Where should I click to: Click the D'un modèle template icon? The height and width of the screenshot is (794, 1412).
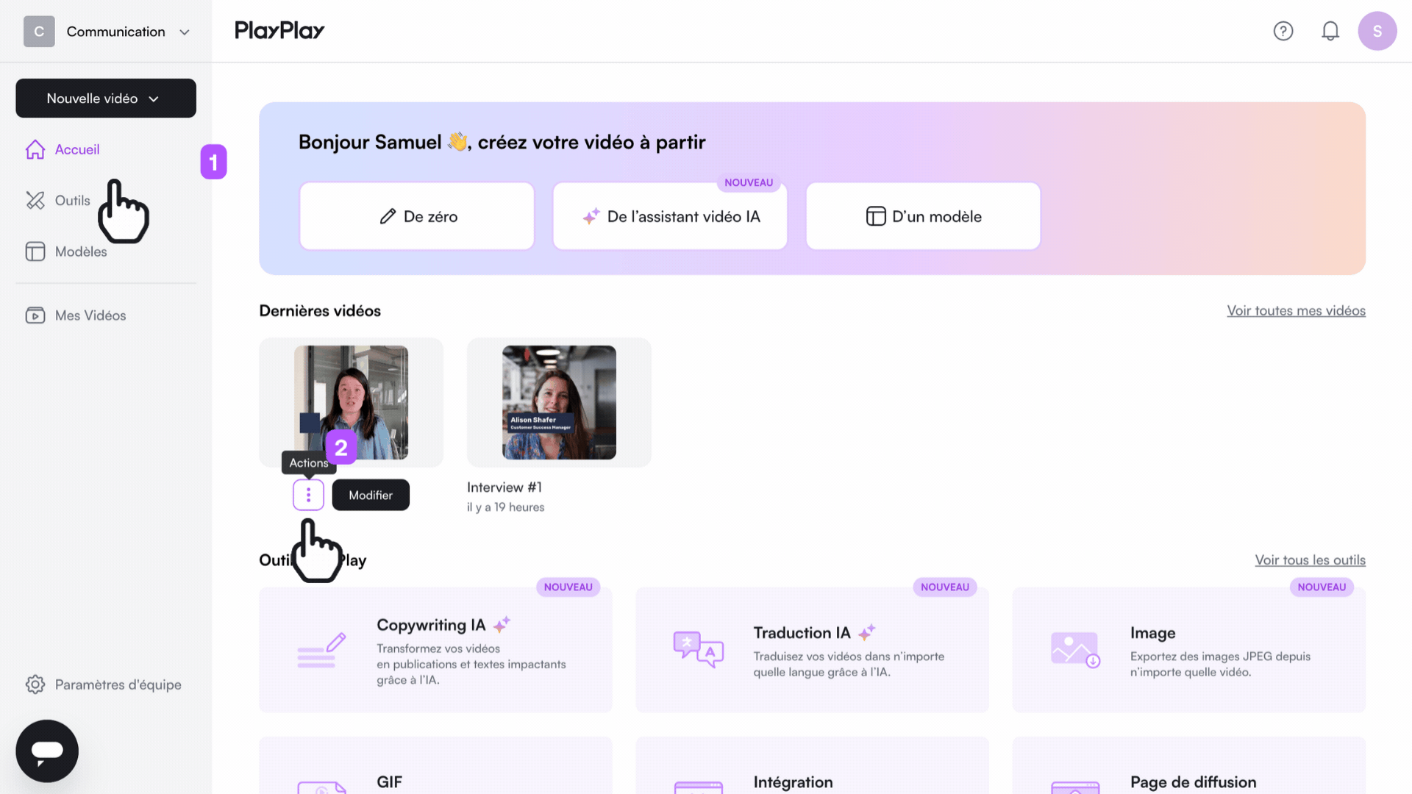876,216
